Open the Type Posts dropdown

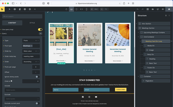tap(31, 40)
